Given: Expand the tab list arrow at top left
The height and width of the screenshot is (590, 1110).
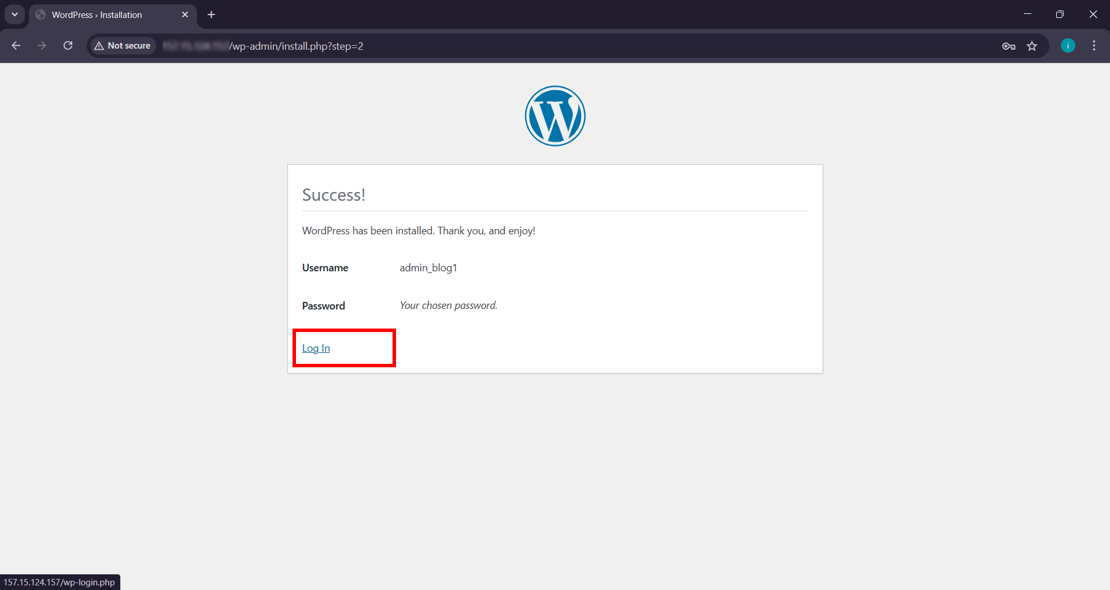Looking at the screenshot, I should (x=14, y=14).
